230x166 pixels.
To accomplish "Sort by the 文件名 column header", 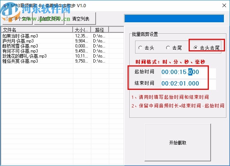I will tap(37, 30).
